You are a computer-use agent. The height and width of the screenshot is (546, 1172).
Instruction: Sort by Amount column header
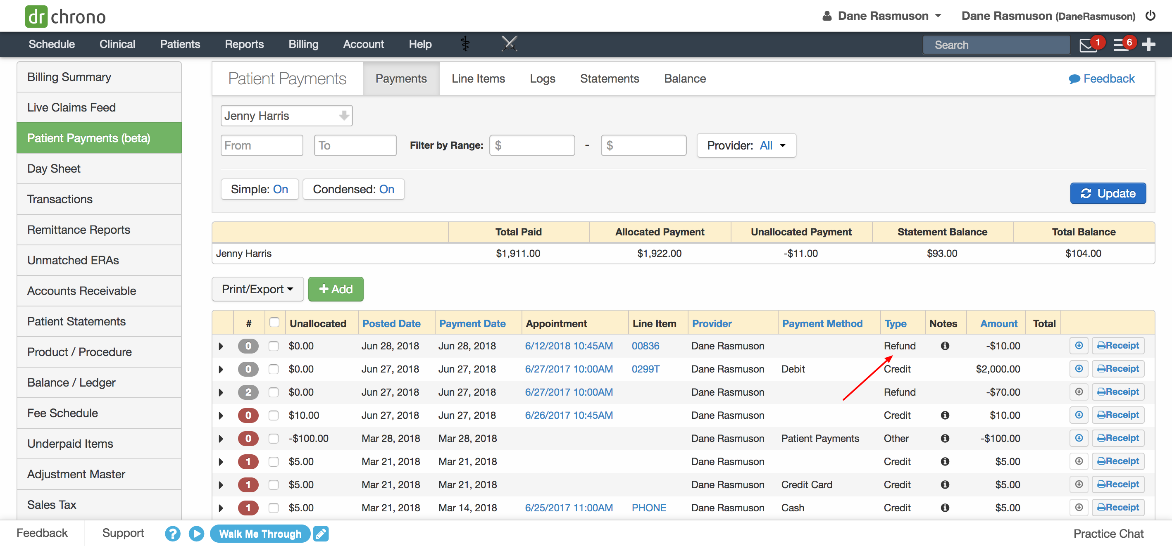click(x=999, y=324)
